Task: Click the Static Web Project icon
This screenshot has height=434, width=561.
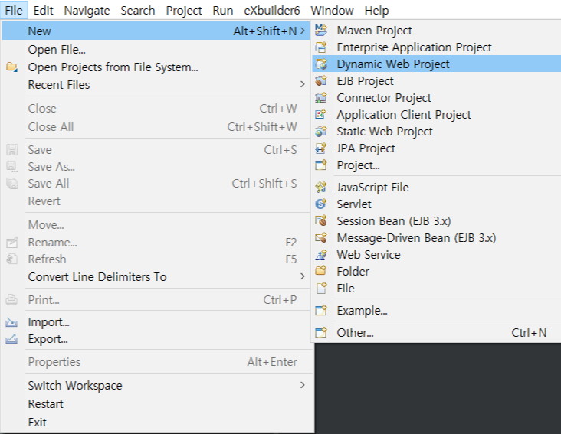Action: pos(321,132)
